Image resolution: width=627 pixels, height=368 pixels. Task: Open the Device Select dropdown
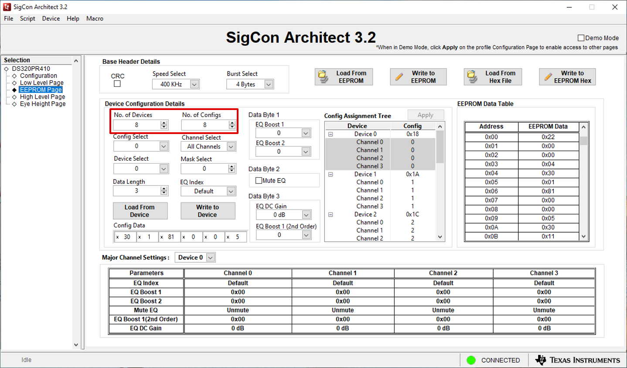click(x=164, y=169)
